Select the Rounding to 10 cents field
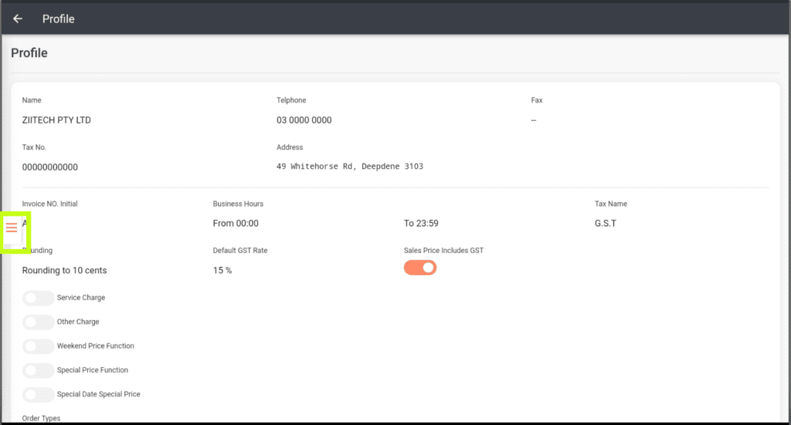 (x=65, y=271)
